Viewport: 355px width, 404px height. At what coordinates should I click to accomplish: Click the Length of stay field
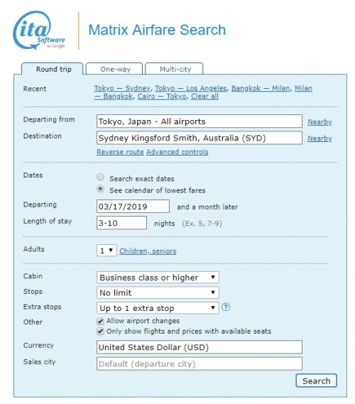121,223
